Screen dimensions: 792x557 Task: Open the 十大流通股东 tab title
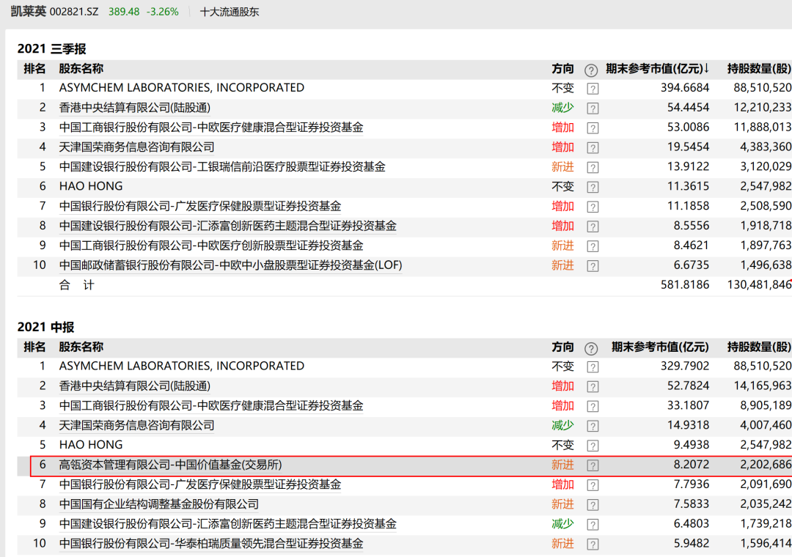click(x=230, y=12)
